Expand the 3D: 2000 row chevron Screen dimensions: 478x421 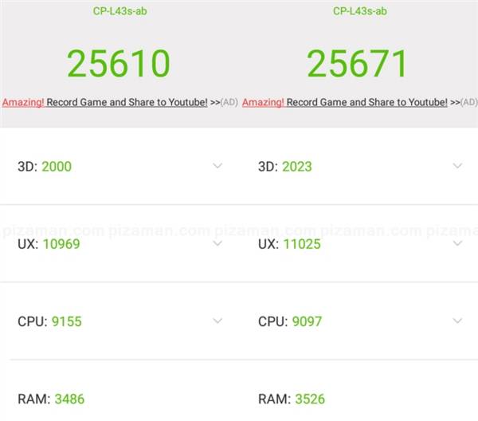tap(217, 166)
